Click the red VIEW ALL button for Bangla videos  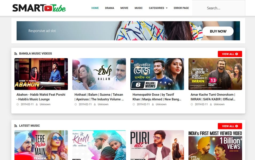(x=230, y=54)
